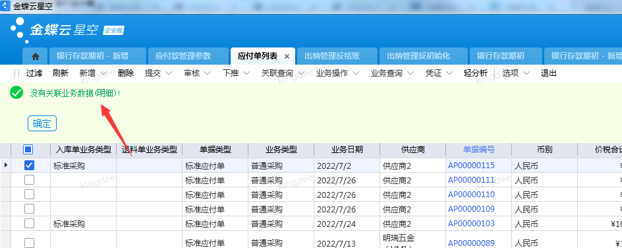622x248 pixels.
Task: Open document link AP00000103
Action: [471, 224]
